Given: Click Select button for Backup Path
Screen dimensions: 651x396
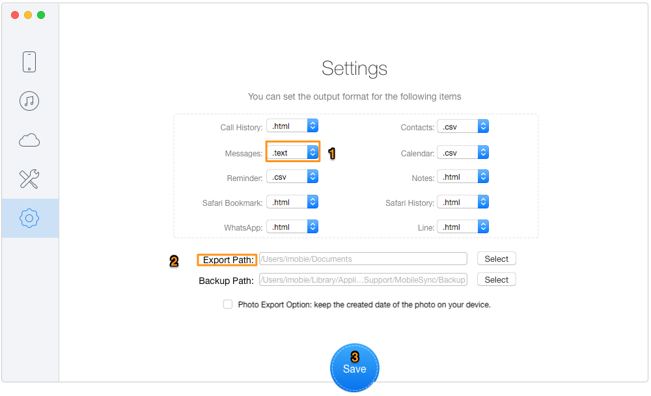Looking at the screenshot, I should [497, 279].
